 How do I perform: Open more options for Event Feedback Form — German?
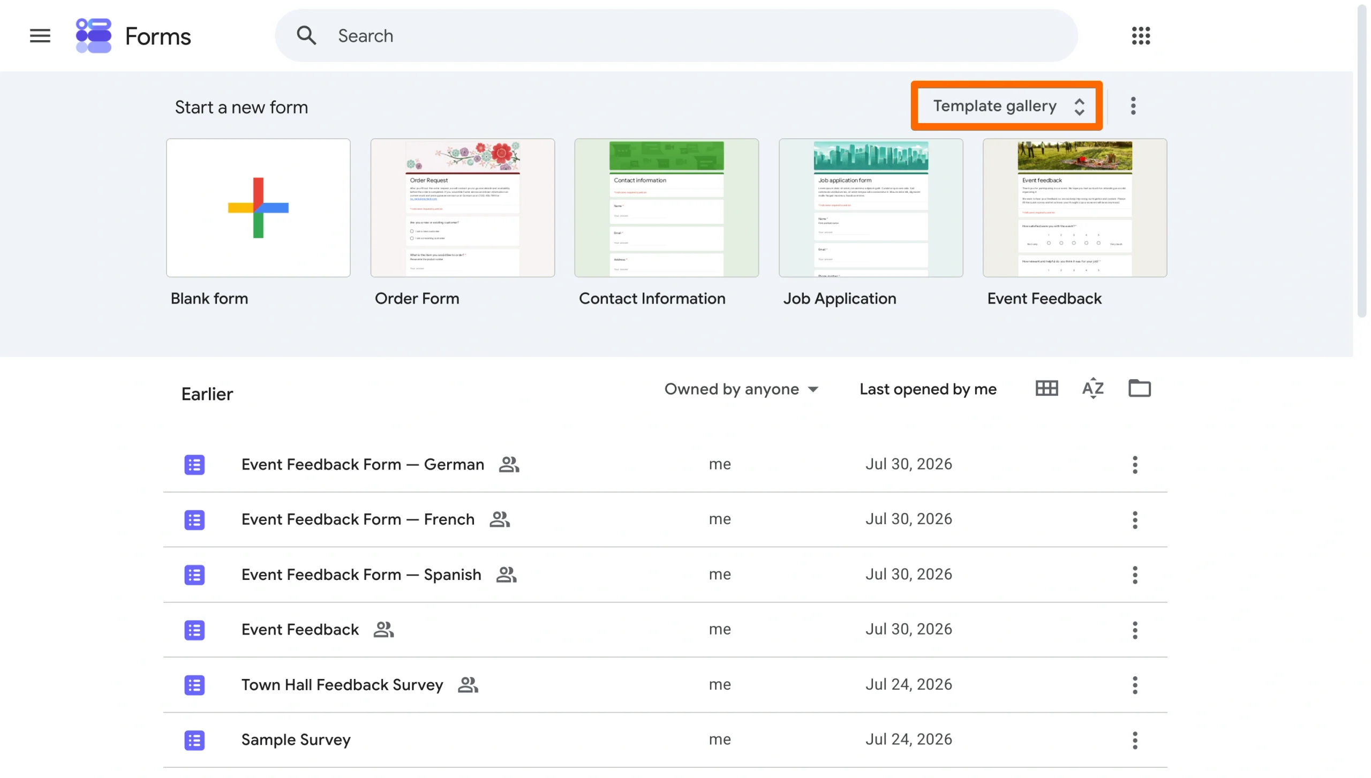pyautogui.click(x=1135, y=465)
